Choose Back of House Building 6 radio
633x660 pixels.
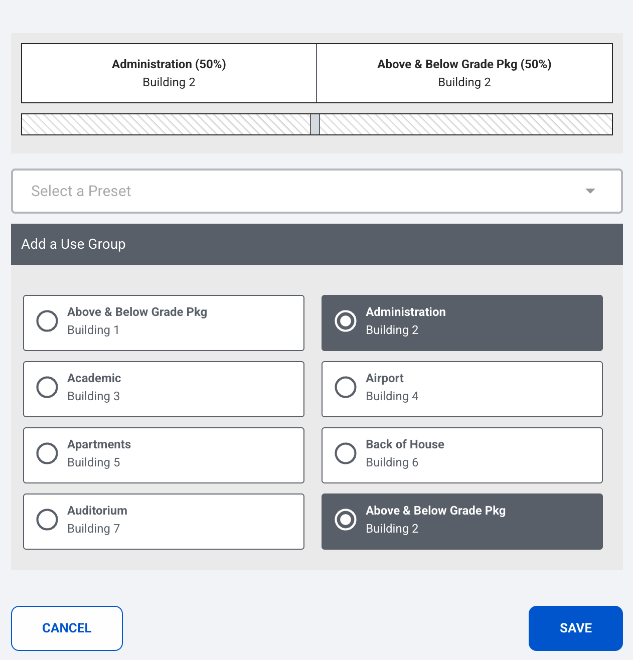[346, 453]
